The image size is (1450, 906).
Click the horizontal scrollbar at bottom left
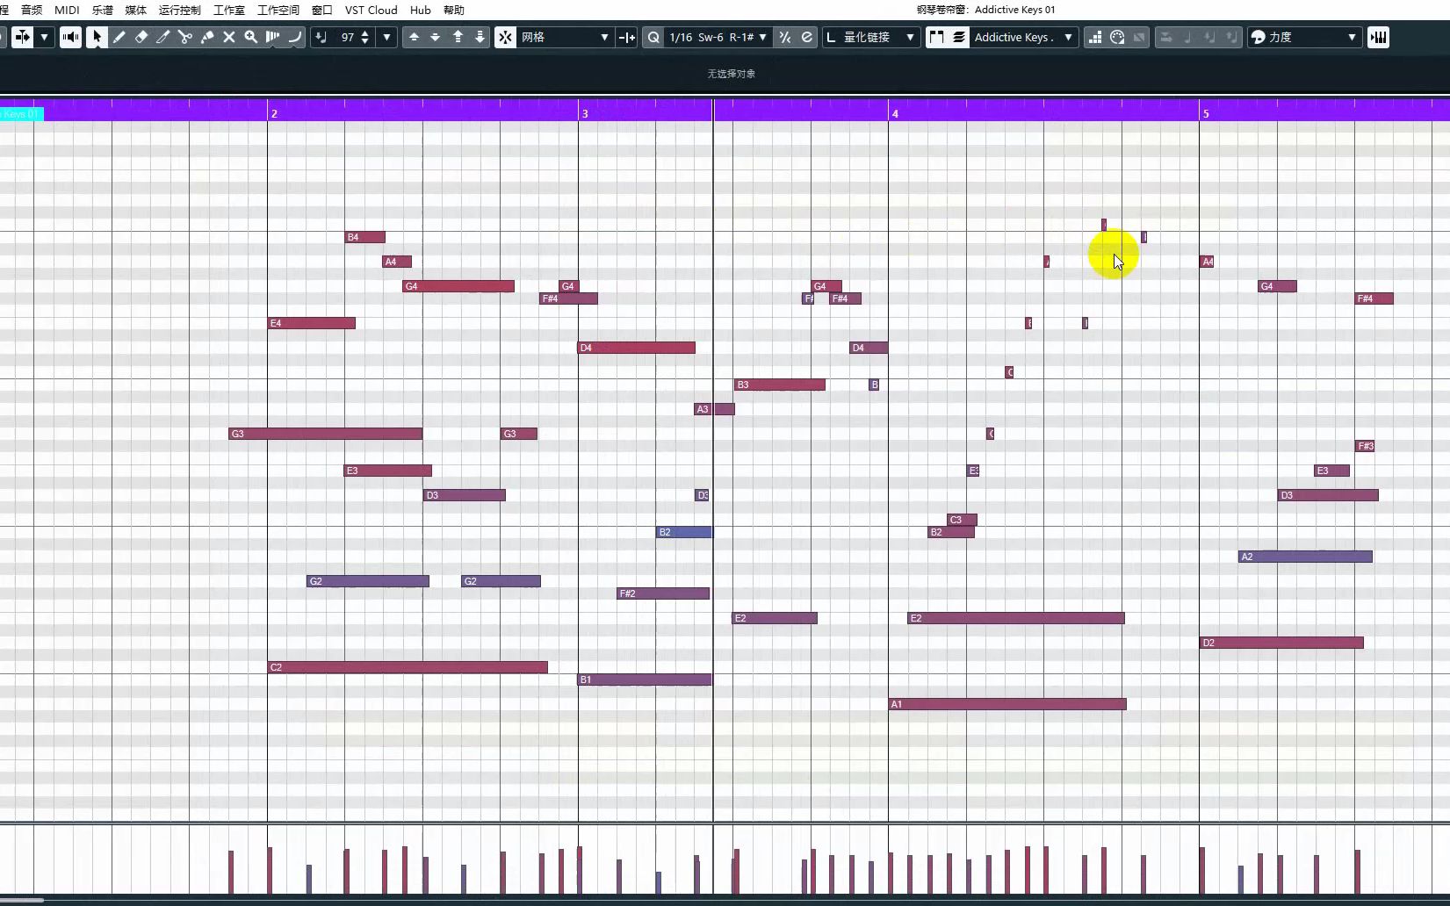pyautogui.click(x=22, y=900)
